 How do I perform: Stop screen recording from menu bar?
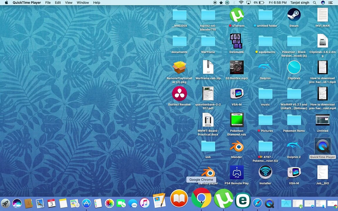(215, 3)
